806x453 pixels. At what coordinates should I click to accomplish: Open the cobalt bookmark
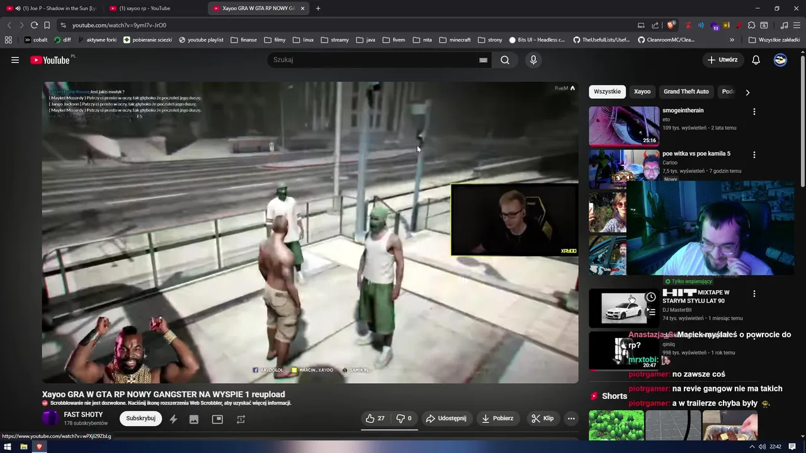click(36, 40)
